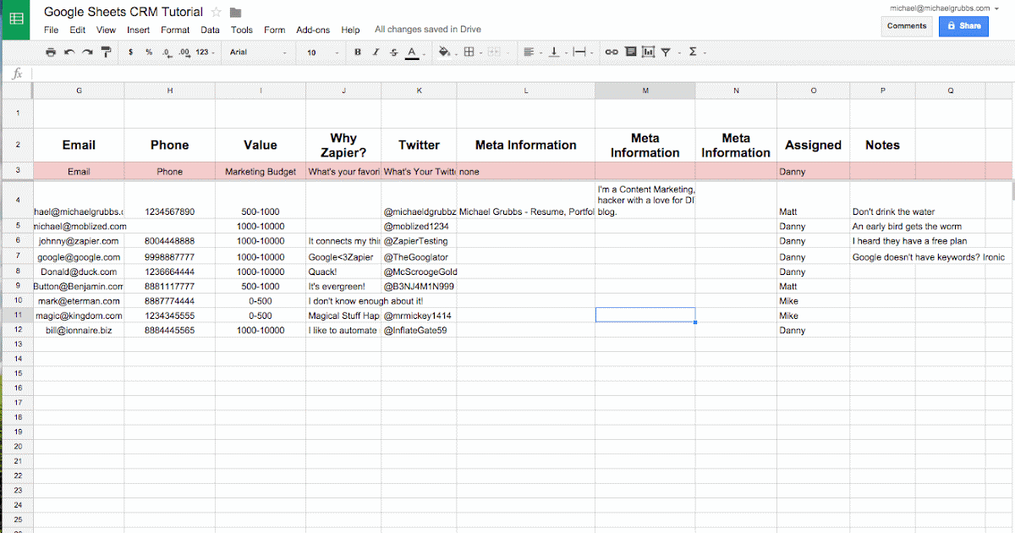1015x533 pixels.
Task: Open the fill color paint bucket
Action: click(x=445, y=52)
